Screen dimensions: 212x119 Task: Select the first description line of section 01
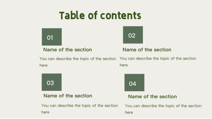pos(78,59)
